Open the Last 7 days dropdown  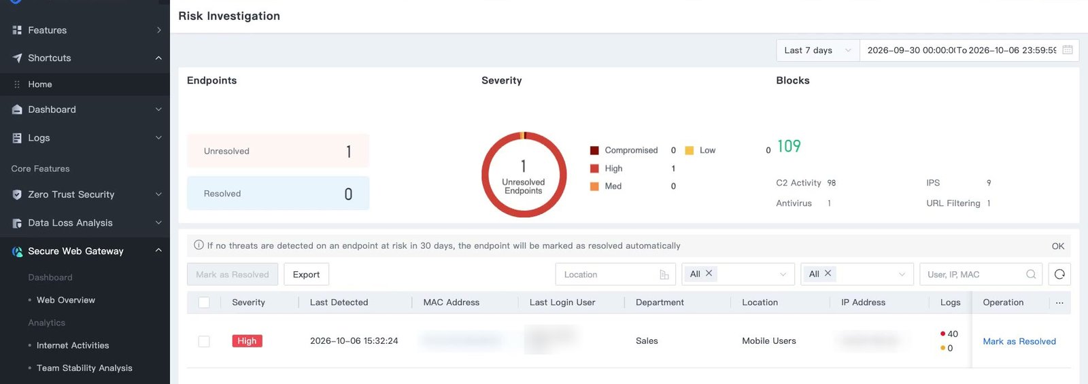818,50
